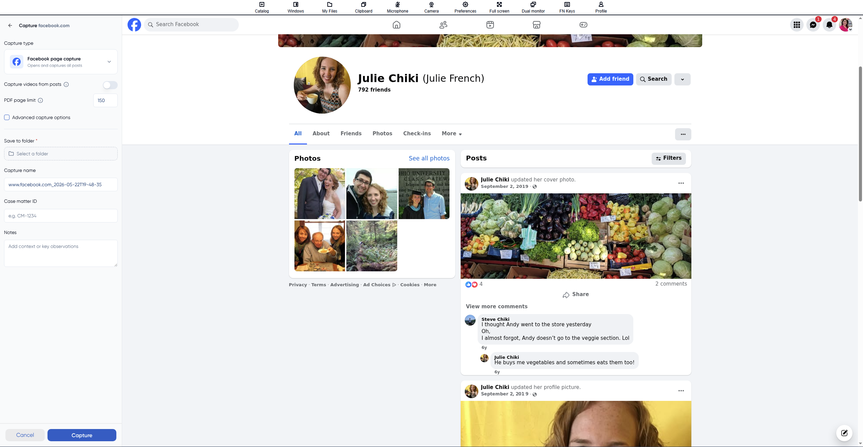Go to Facebook Home icon
This screenshot has width=863, height=447.
396,25
